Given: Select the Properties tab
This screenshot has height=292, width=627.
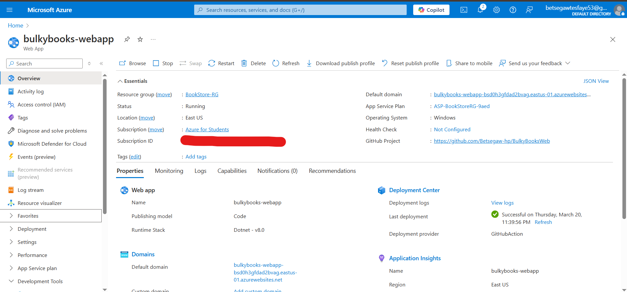Looking at the screenshot, I should (130, 171).
